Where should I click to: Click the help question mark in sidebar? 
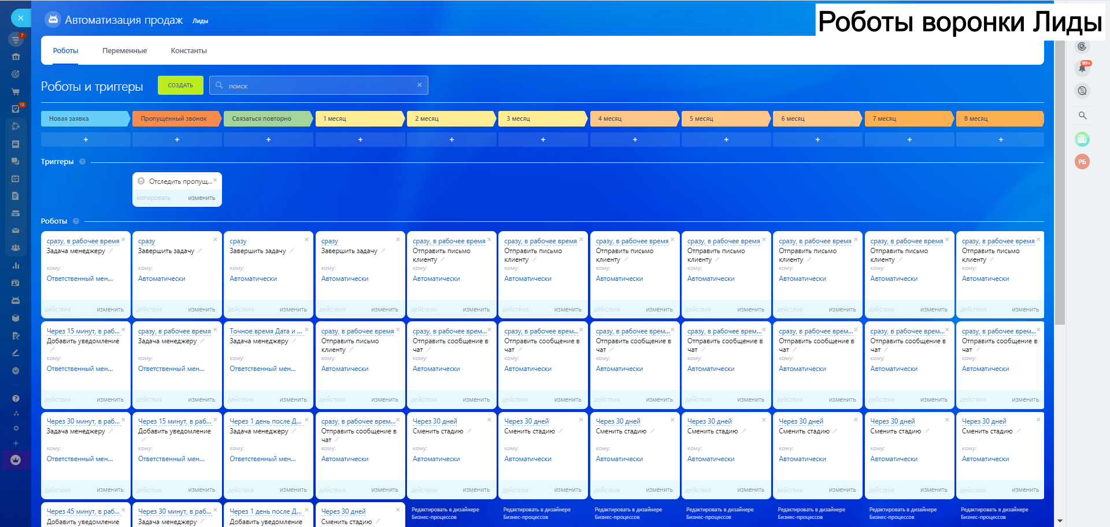[x=16, y=398]
